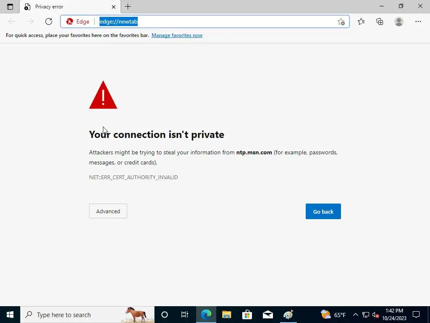The image size is (430, 323).
Task: Minimize the Edge window
Action: pyautogui.click(x=382, y=6)
